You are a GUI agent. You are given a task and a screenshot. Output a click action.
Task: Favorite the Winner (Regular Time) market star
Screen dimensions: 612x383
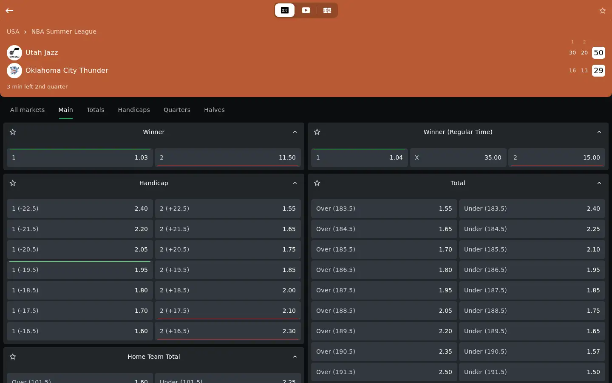tap(317, 132)
